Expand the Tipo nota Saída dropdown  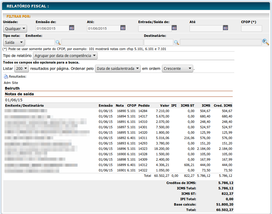pyautogui.click(x=14, y=43)
